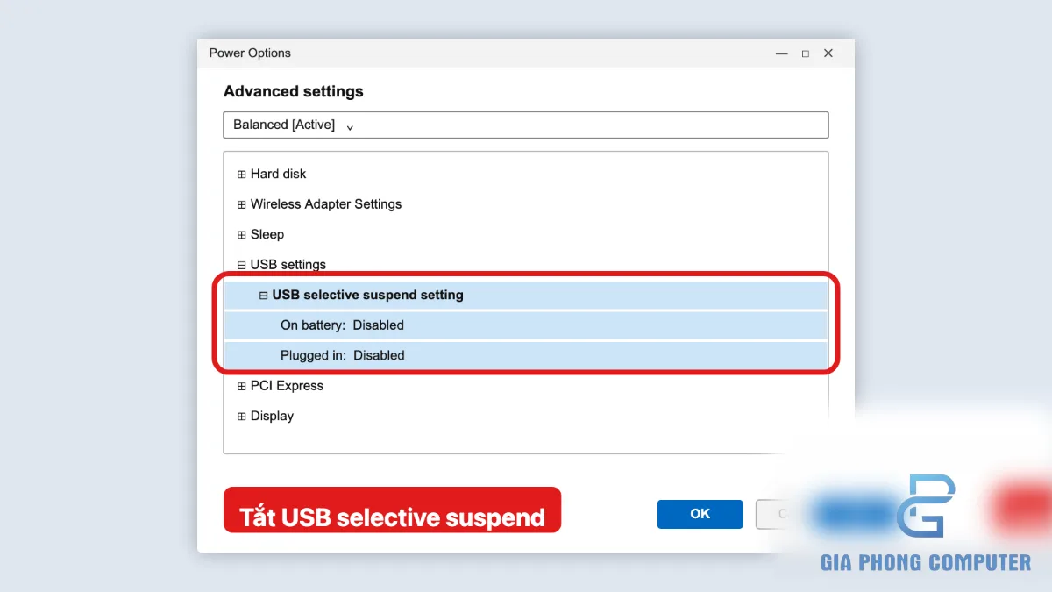
Task: Click the OK button
Action: click(x=700, y=514)
